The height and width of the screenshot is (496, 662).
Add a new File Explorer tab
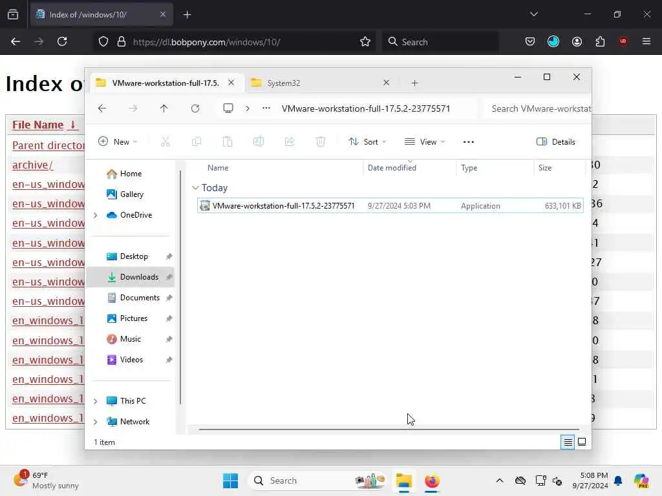coord(414,83)
